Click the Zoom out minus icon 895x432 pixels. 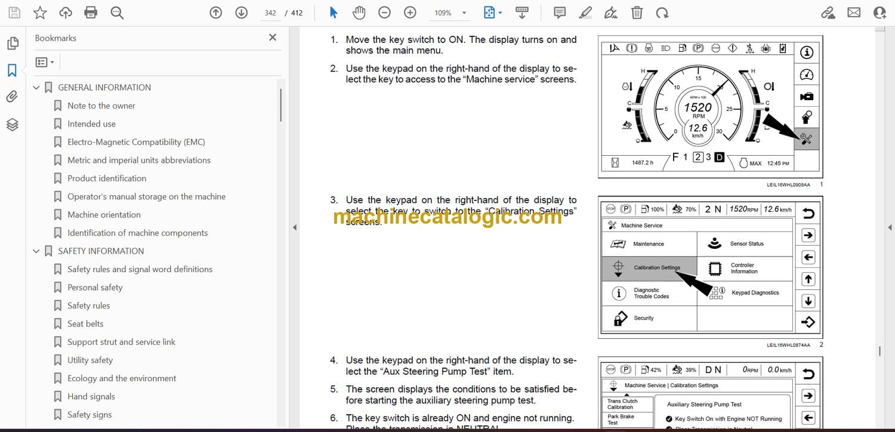coord(385,13)
